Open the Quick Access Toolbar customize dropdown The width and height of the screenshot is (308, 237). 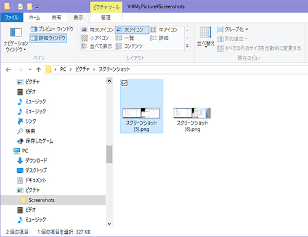[x=37, y=7]
